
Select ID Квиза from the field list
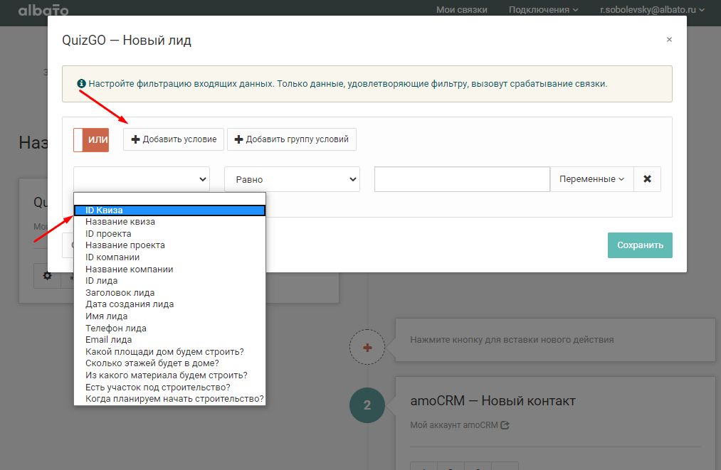(169, 210)
